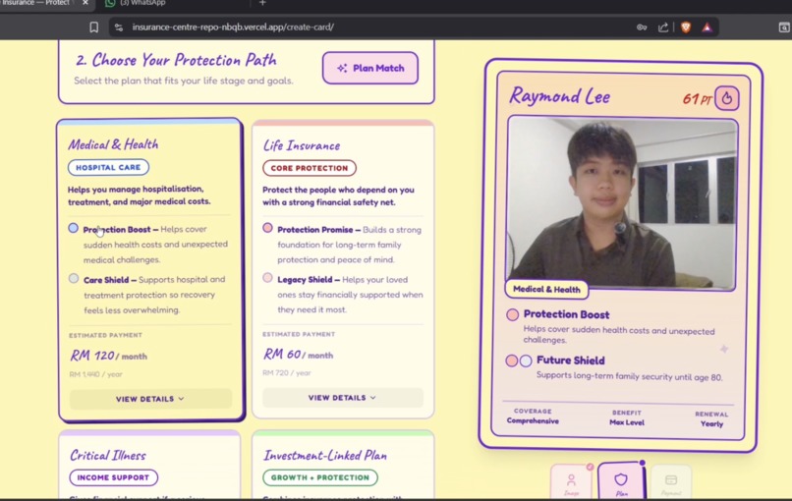Click Raymond Lee's photo on the preview card
This screenshot has height=501, width=792.
622,203
